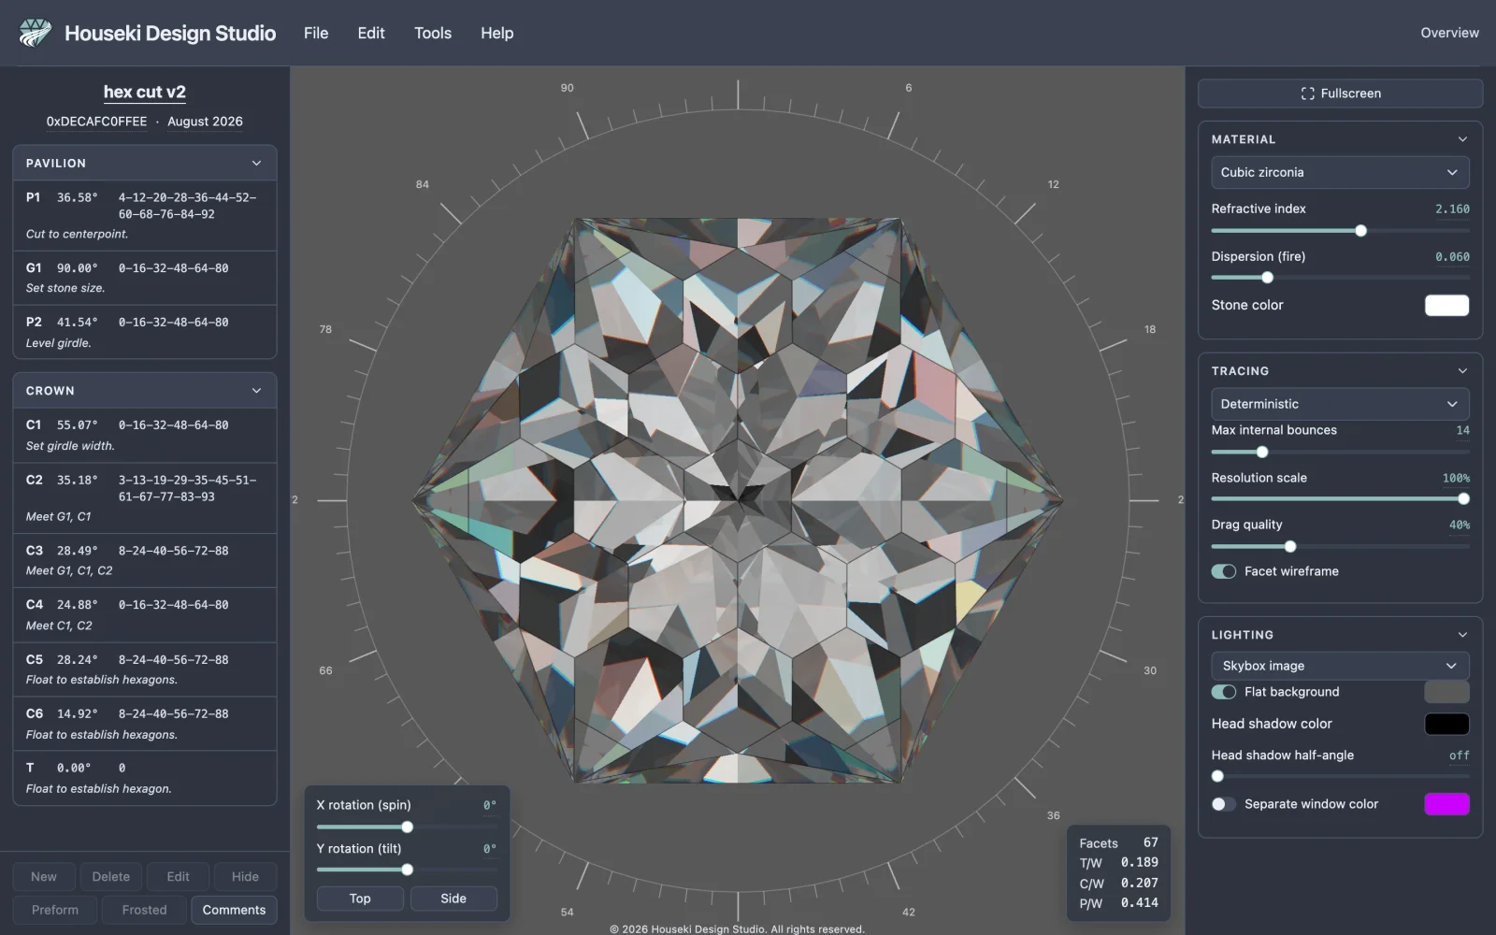This screenshot has height=935, width=1496.
Task: Open the Deterministic tracing mode dropdown
Action: pos(1340,404)
